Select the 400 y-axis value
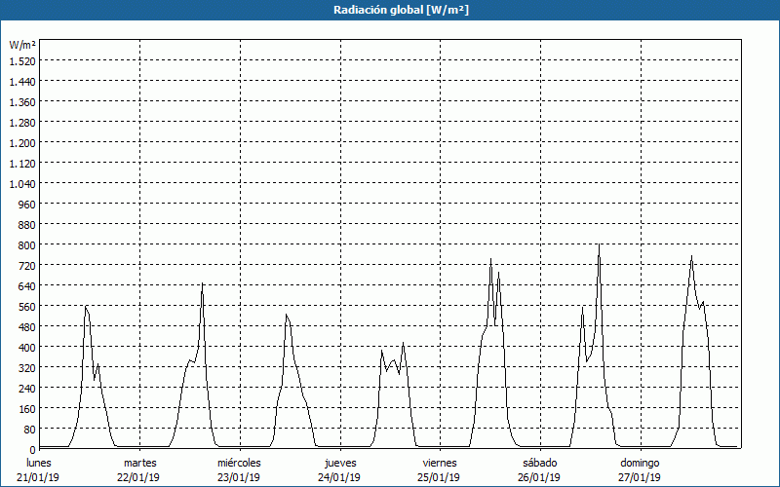780x487 pixels. click(27, 347)
